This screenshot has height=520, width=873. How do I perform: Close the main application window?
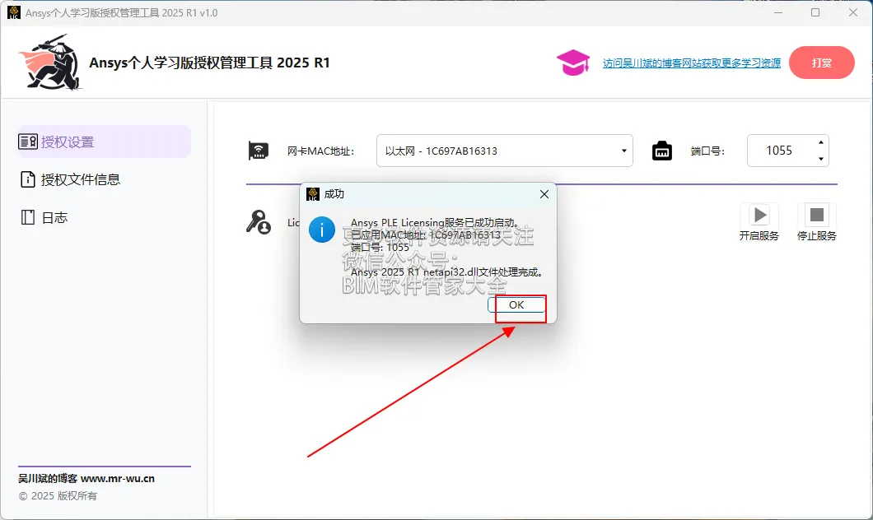point(853,12)
